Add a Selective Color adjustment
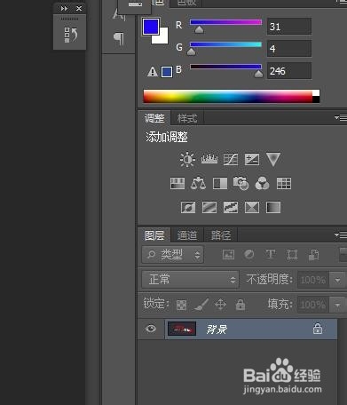Viewport: 347px width, 405px height. [252, 208]
